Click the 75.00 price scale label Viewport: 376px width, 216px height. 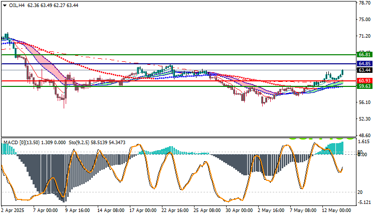coord(365,20)
